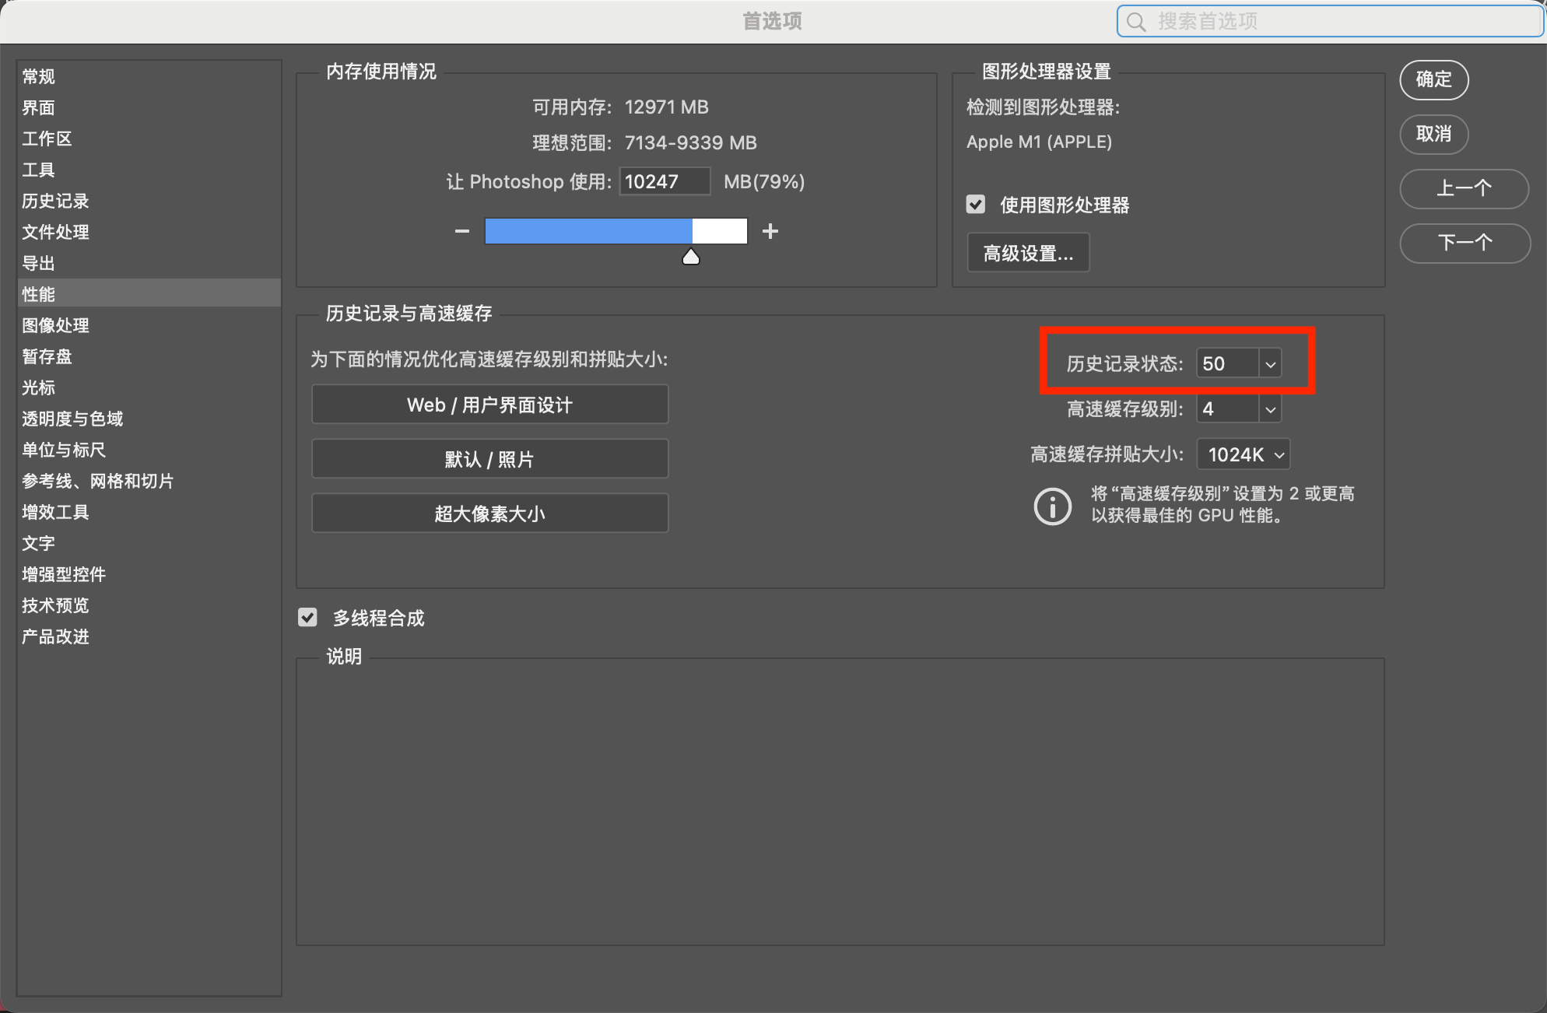Viewport: 1547px width, 1013px height.
Task: Click the 确定 button
Action: 1433,79
